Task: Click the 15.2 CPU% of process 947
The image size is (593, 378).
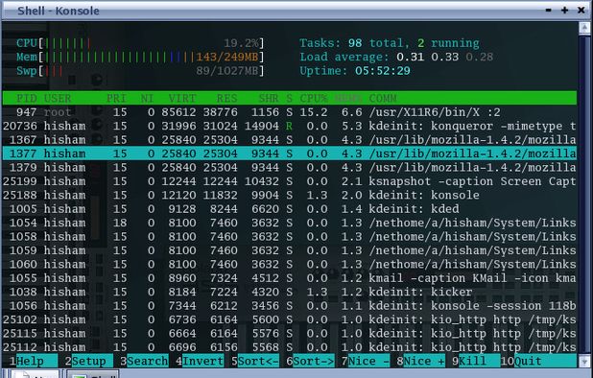Action: point(314,112)
